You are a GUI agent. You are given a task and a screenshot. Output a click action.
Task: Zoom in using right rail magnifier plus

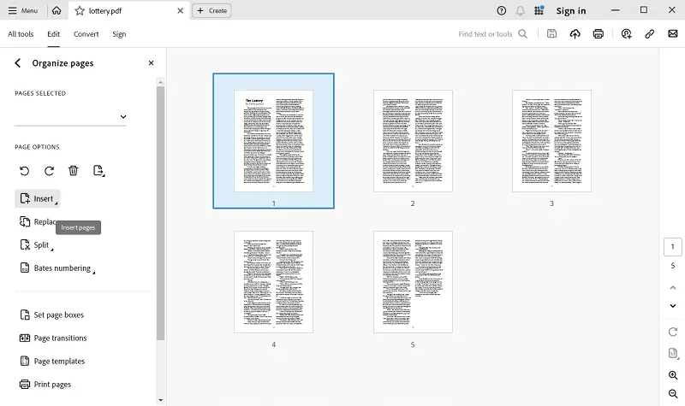click(673, 375)
